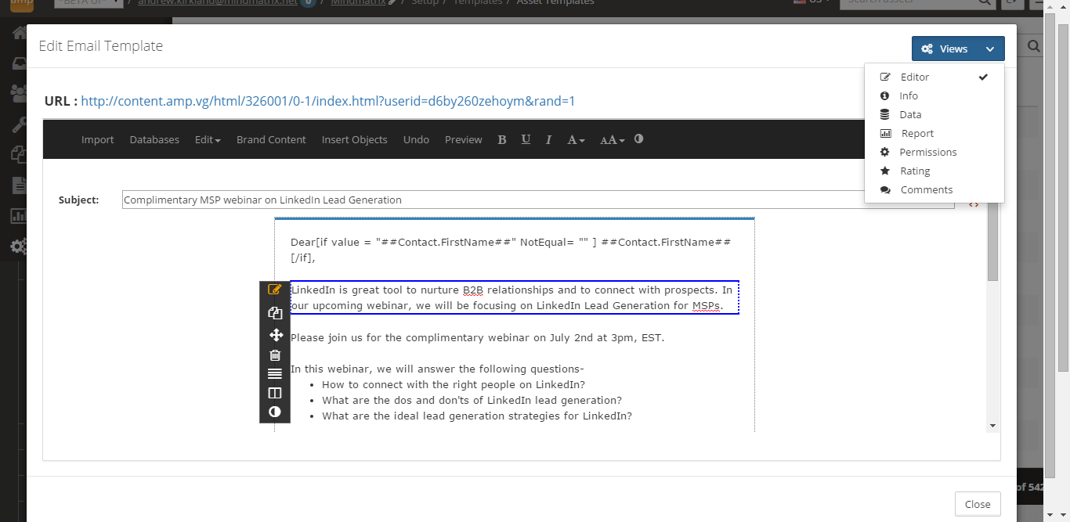The image size is (1070, 522).
Task: Click the wrench icon in background sidebar
Action: [x=19, y=124]
